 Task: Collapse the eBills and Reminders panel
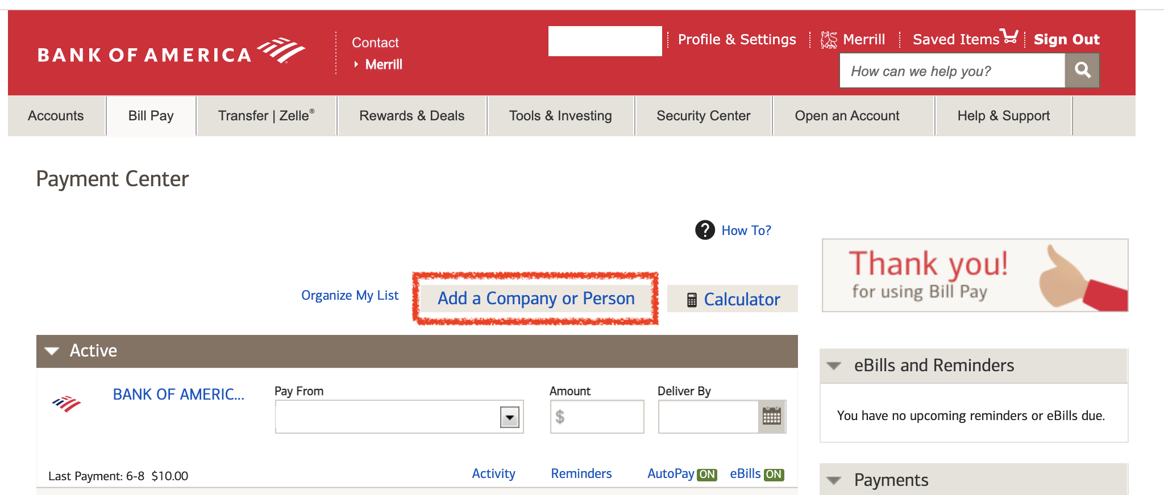(834, 366)
